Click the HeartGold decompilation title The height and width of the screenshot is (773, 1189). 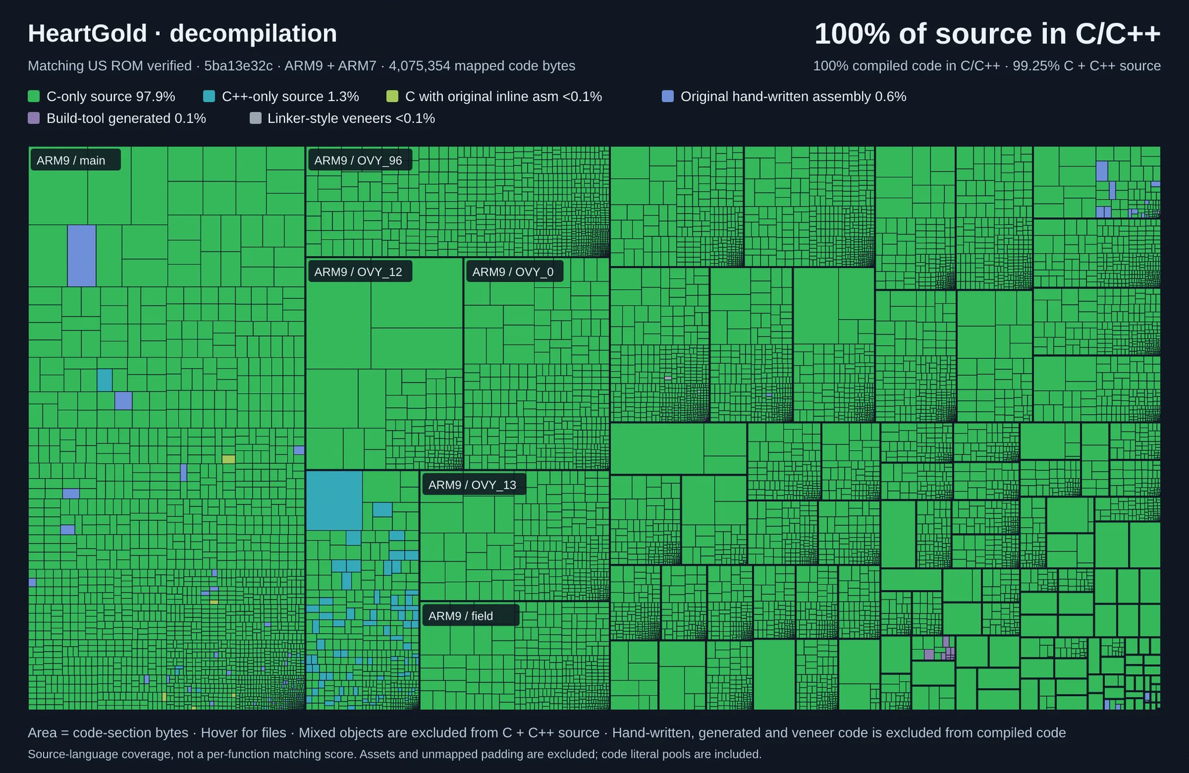coord(182,34)
